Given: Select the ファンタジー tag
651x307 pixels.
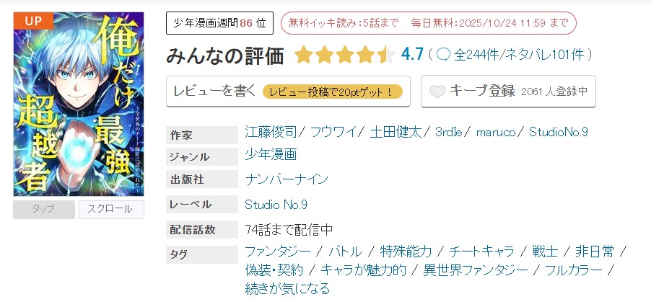Looking at the screenshot, I should pyautogui.click(x=279, y=252).
